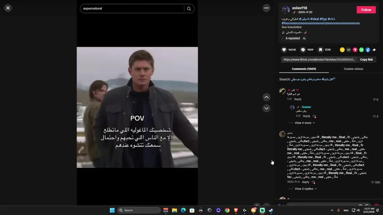This screenshot has height=215, width=383.
Task: Click the volume speaker tray icon
Action: point(358,210)
